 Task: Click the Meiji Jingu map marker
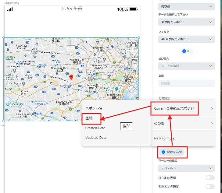click(95, 78)
